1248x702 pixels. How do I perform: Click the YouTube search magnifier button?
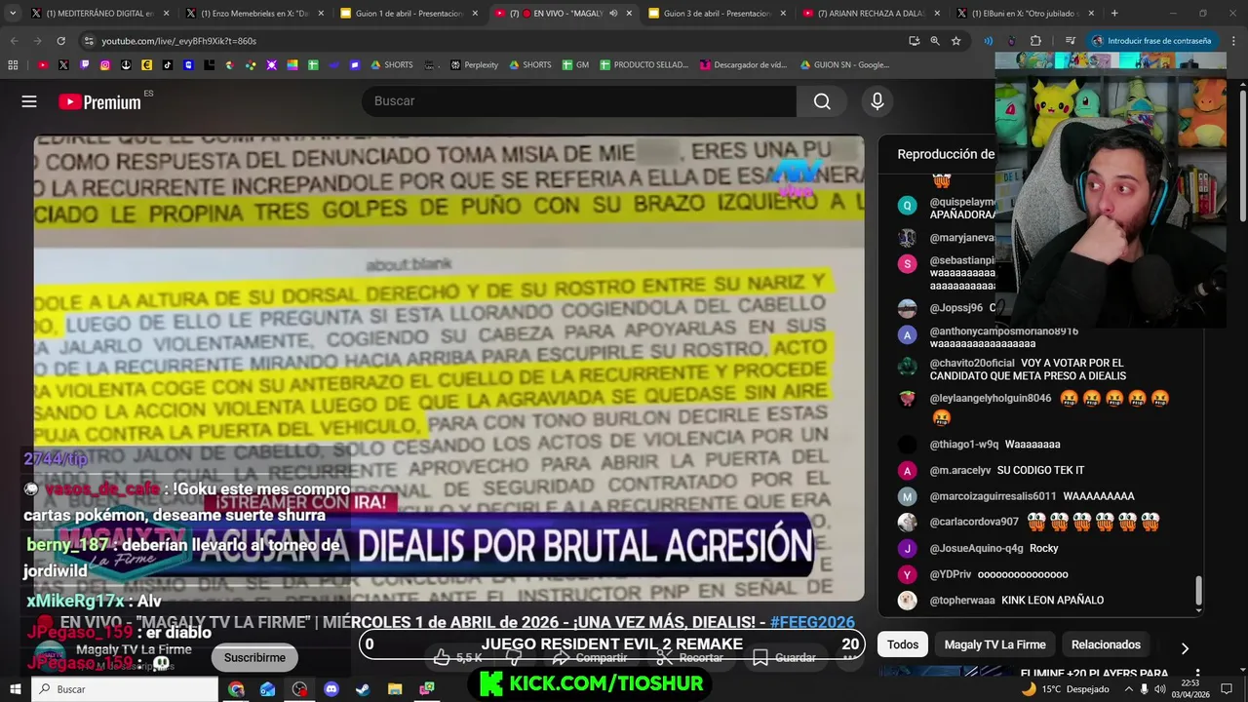coord(822,101)
